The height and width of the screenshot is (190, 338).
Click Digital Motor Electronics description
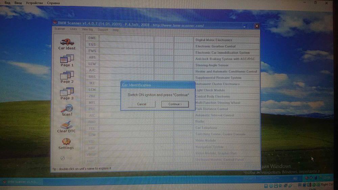tap(214, 40)
